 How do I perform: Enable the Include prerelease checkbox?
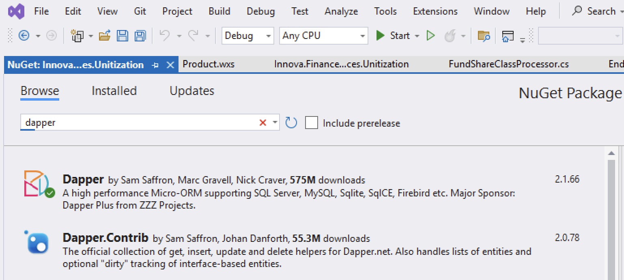click(312, 123)
